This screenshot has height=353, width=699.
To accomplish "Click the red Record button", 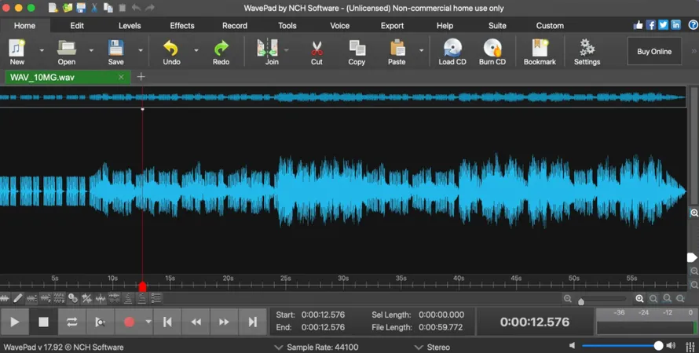I will coord(130,322).
